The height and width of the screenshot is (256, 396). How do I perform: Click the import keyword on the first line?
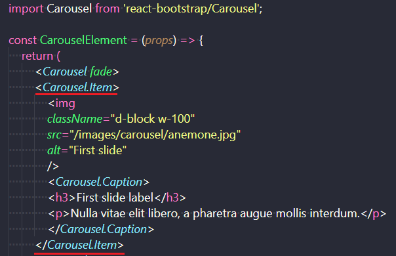coord(26,9)
